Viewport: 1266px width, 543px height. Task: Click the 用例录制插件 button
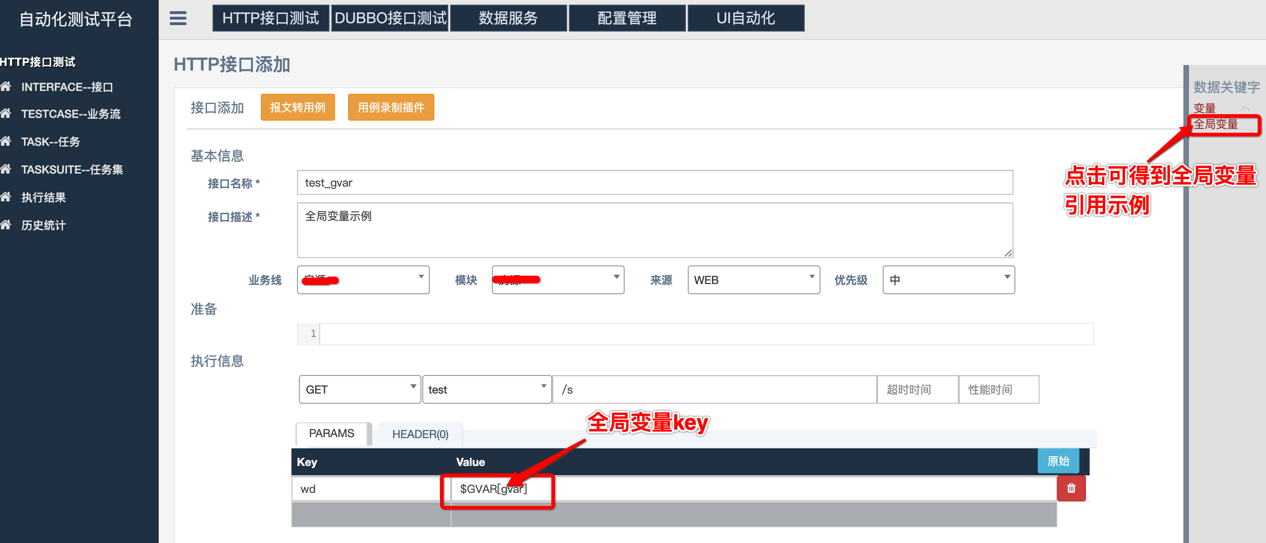pos(391,107)
